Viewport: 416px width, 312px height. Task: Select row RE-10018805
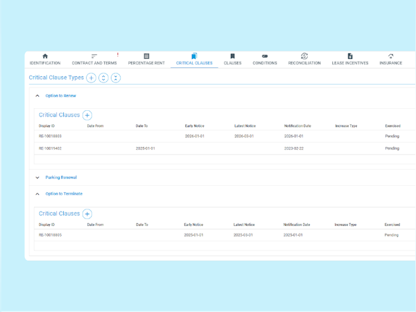225,235
